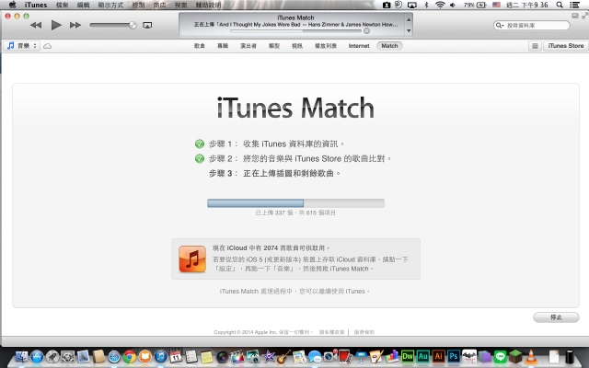Open the Apple menu
Viewport: 589px width, 368px height.
click(12, 5)
